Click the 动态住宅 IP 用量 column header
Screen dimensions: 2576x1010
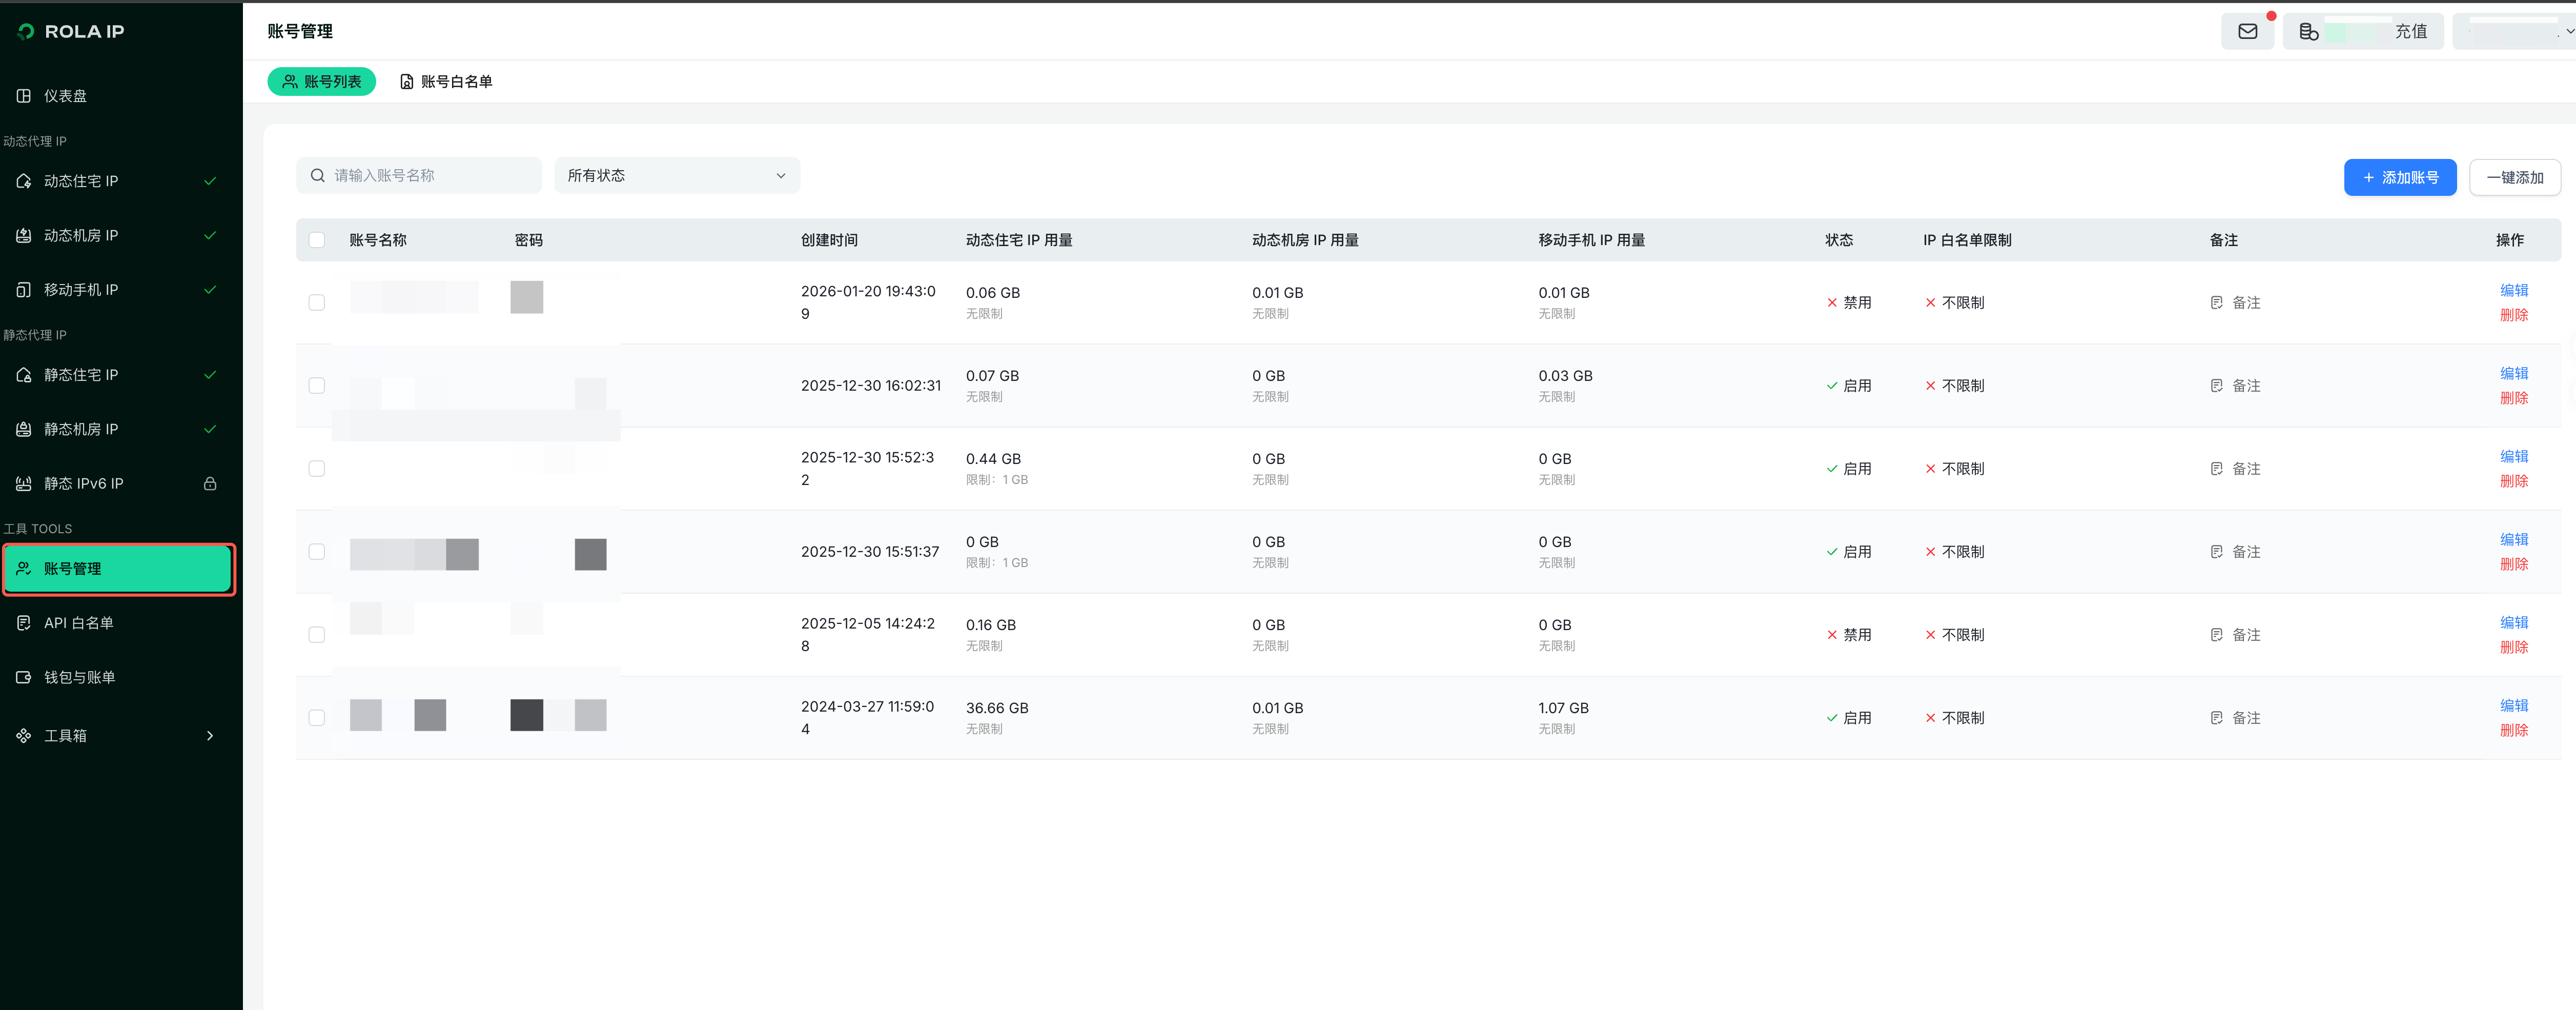[1019, 240]
